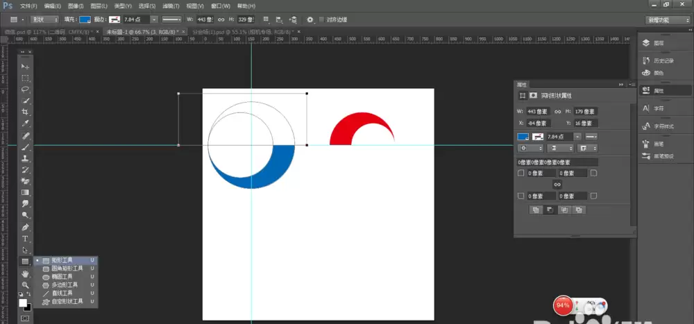This screenshot has height=324, width=694.
Task: Select the Crop tool
Action: pyautogui.click(x=25, y=112)
